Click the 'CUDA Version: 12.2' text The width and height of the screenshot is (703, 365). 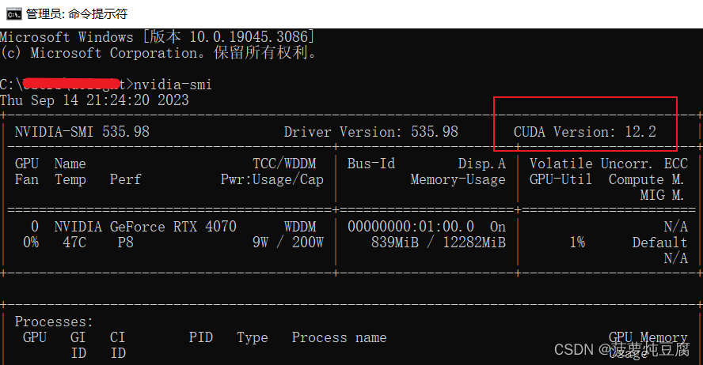[584, 132]
